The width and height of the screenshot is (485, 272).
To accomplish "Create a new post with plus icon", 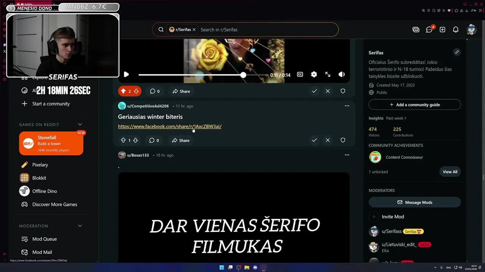I will [x=443, y=29].
